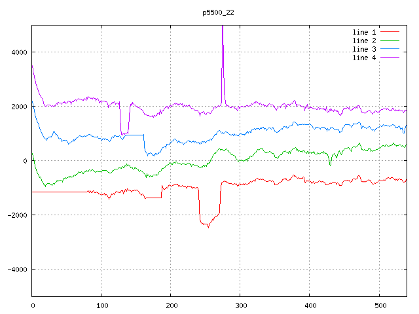Click the red line 1 legend sample

[390, 31]
